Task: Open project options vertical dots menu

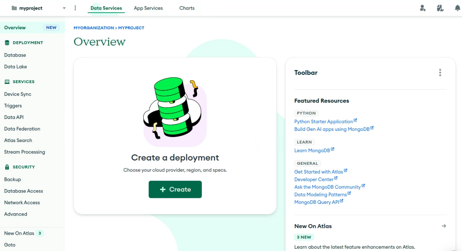Action: pyautogui.click(x=75, y=8)
